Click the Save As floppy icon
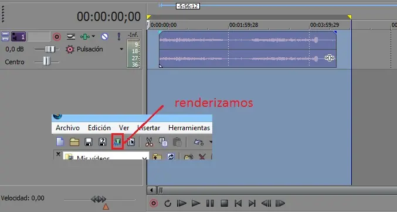397x212 pixels. click(102, 142)
